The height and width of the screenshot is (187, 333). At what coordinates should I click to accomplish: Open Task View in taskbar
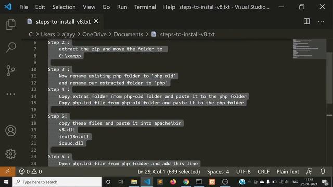pos(121,182)
